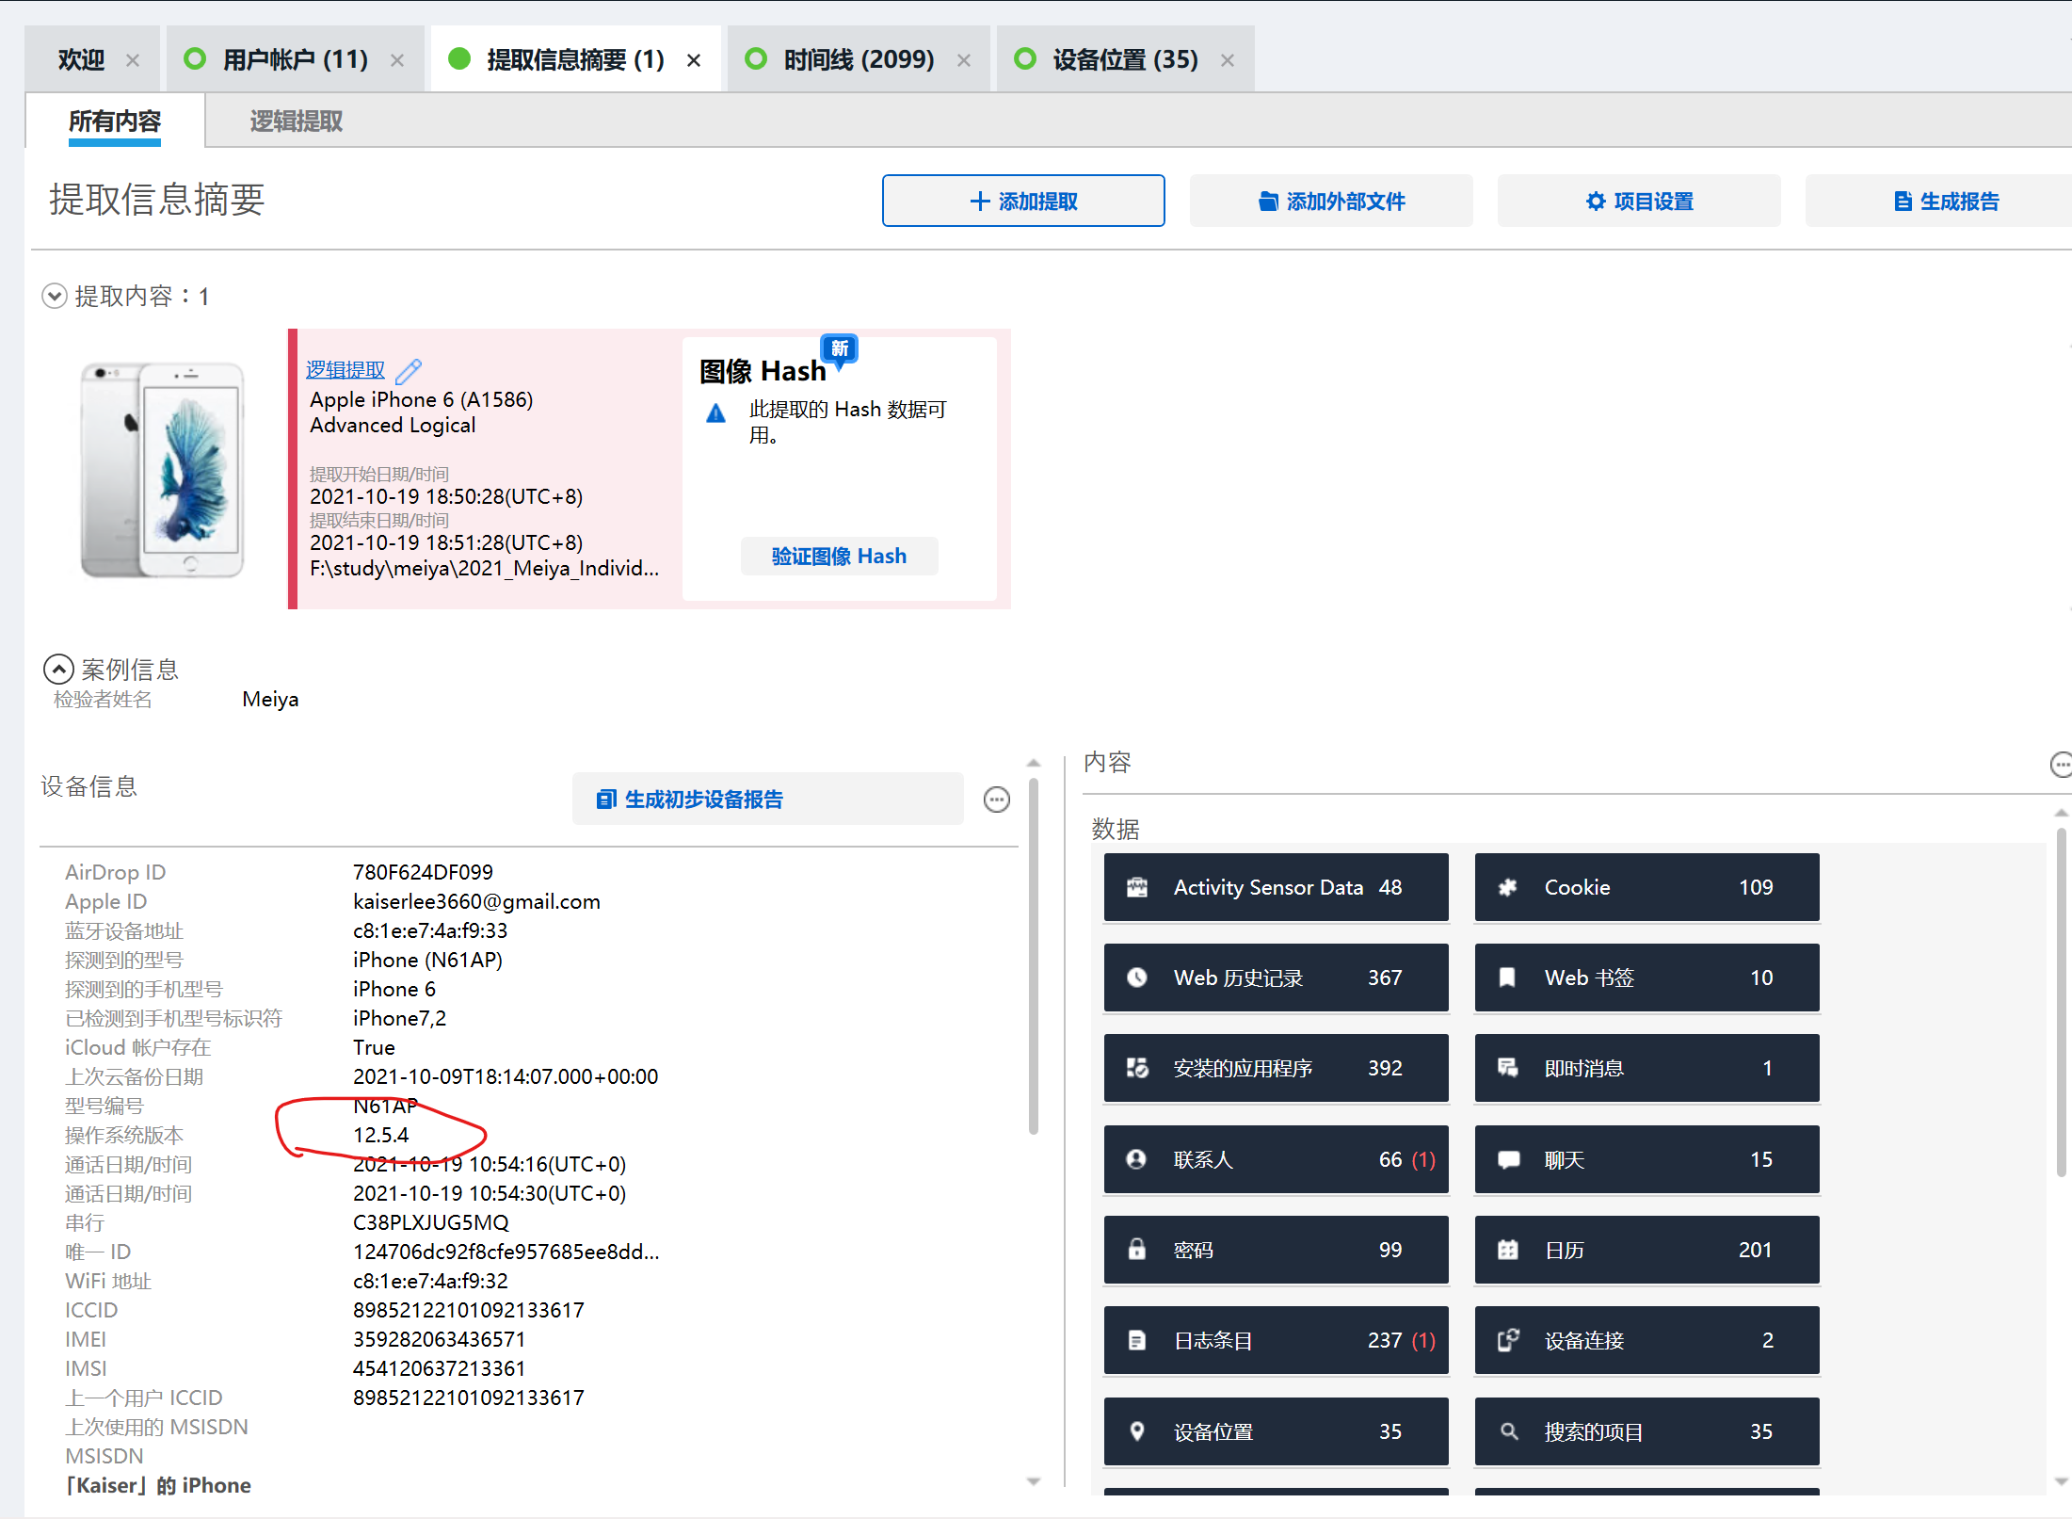Select the 逻辑提取 sub-tab
The height and width of the screenshot is (1519, 2072).
296,121
